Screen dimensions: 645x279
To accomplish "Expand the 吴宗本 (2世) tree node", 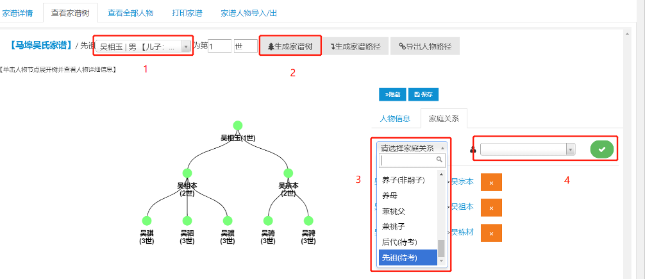I will 289,173.
